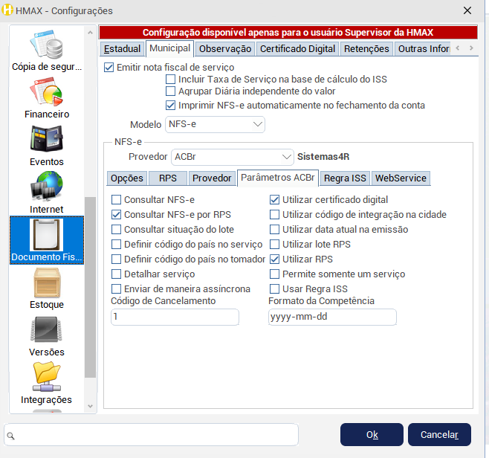Switch to the Estadual tab

coord(122,49)
